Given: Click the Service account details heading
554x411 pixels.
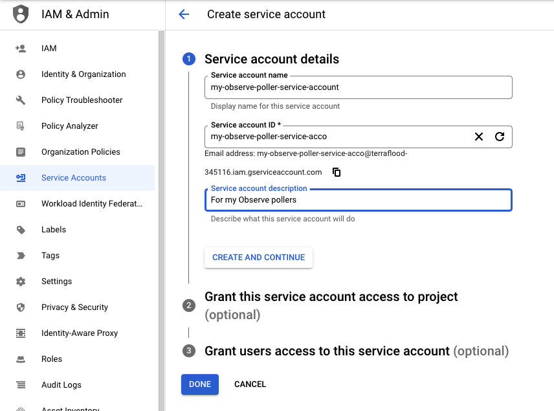Looking at the screenshot, I should [x=272, y=59].
